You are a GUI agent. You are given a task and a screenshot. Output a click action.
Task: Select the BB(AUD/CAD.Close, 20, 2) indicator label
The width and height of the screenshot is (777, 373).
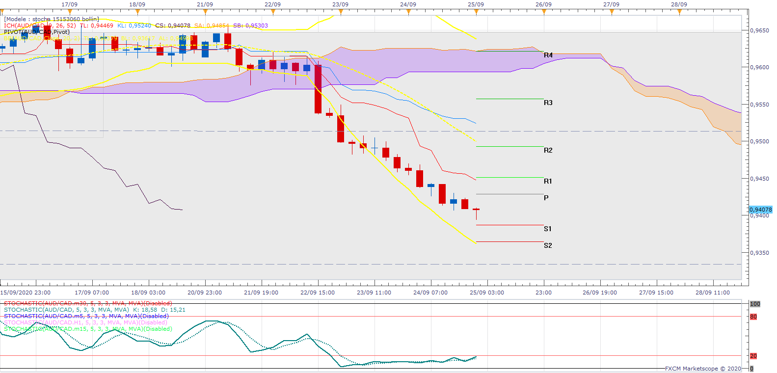pyautogui.click(x=42, y=38)
